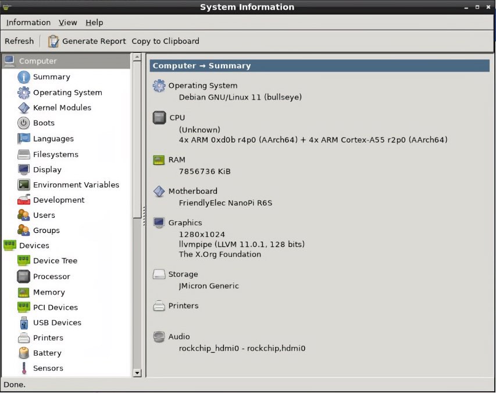
Task: Click 'FriendlyElec NanoPi R6S' motherboard value
Action: (225, 203)
